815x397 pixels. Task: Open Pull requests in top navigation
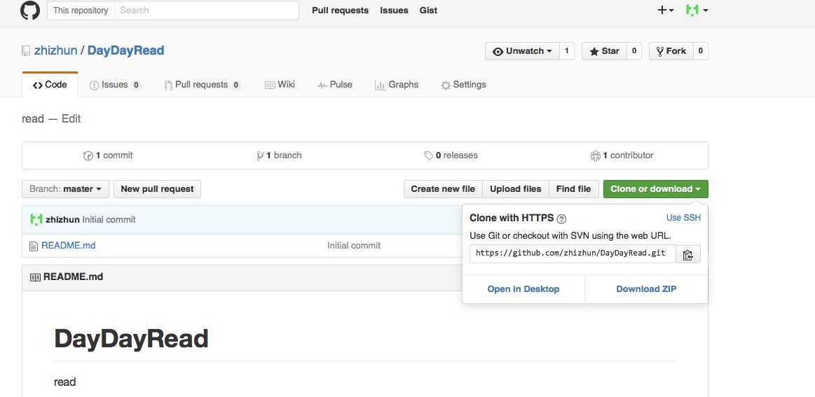coord(340,11)
